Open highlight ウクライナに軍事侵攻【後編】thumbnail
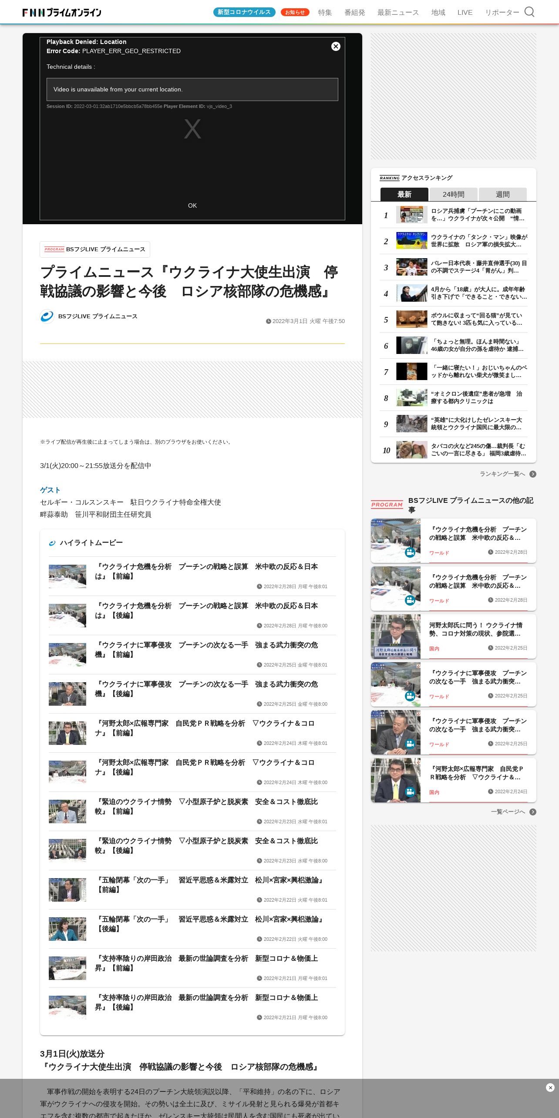Screen dimensions: 559x1118 point(67,694)
